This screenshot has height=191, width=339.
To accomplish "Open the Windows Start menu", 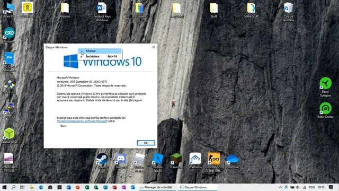I will tap(4, 187).
